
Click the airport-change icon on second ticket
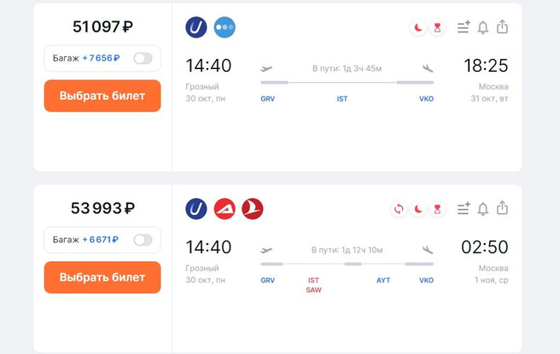(399, 209)
